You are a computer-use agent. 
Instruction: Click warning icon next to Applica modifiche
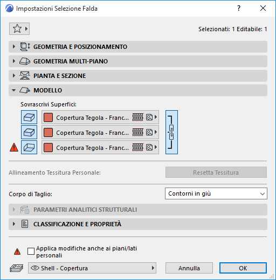pyautogui.click(x=17, y=252)
